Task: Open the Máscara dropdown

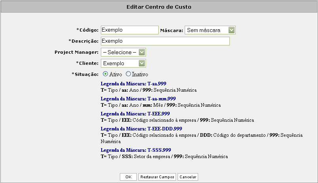Action: (210, 30)
